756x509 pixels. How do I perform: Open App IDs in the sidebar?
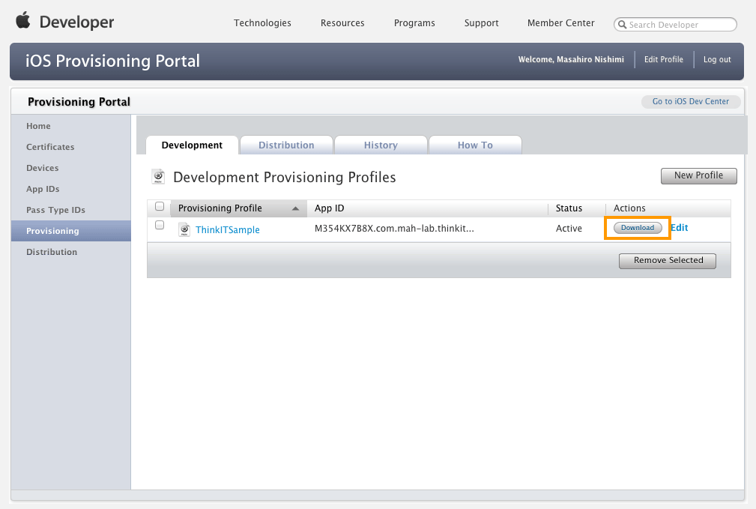click(43, 189)
